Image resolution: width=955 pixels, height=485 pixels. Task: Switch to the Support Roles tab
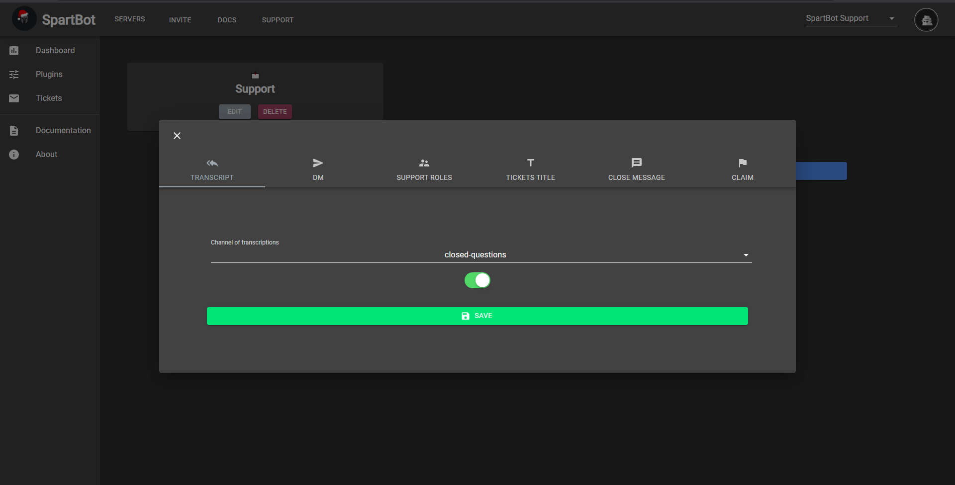424,169
